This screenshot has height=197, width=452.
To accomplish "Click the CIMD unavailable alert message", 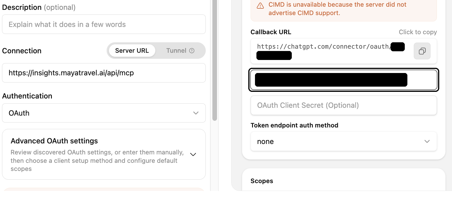I will coord(338,9).
